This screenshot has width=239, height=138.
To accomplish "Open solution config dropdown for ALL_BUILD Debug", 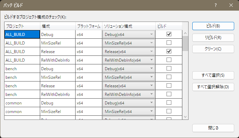I will (x=129, y=34).
